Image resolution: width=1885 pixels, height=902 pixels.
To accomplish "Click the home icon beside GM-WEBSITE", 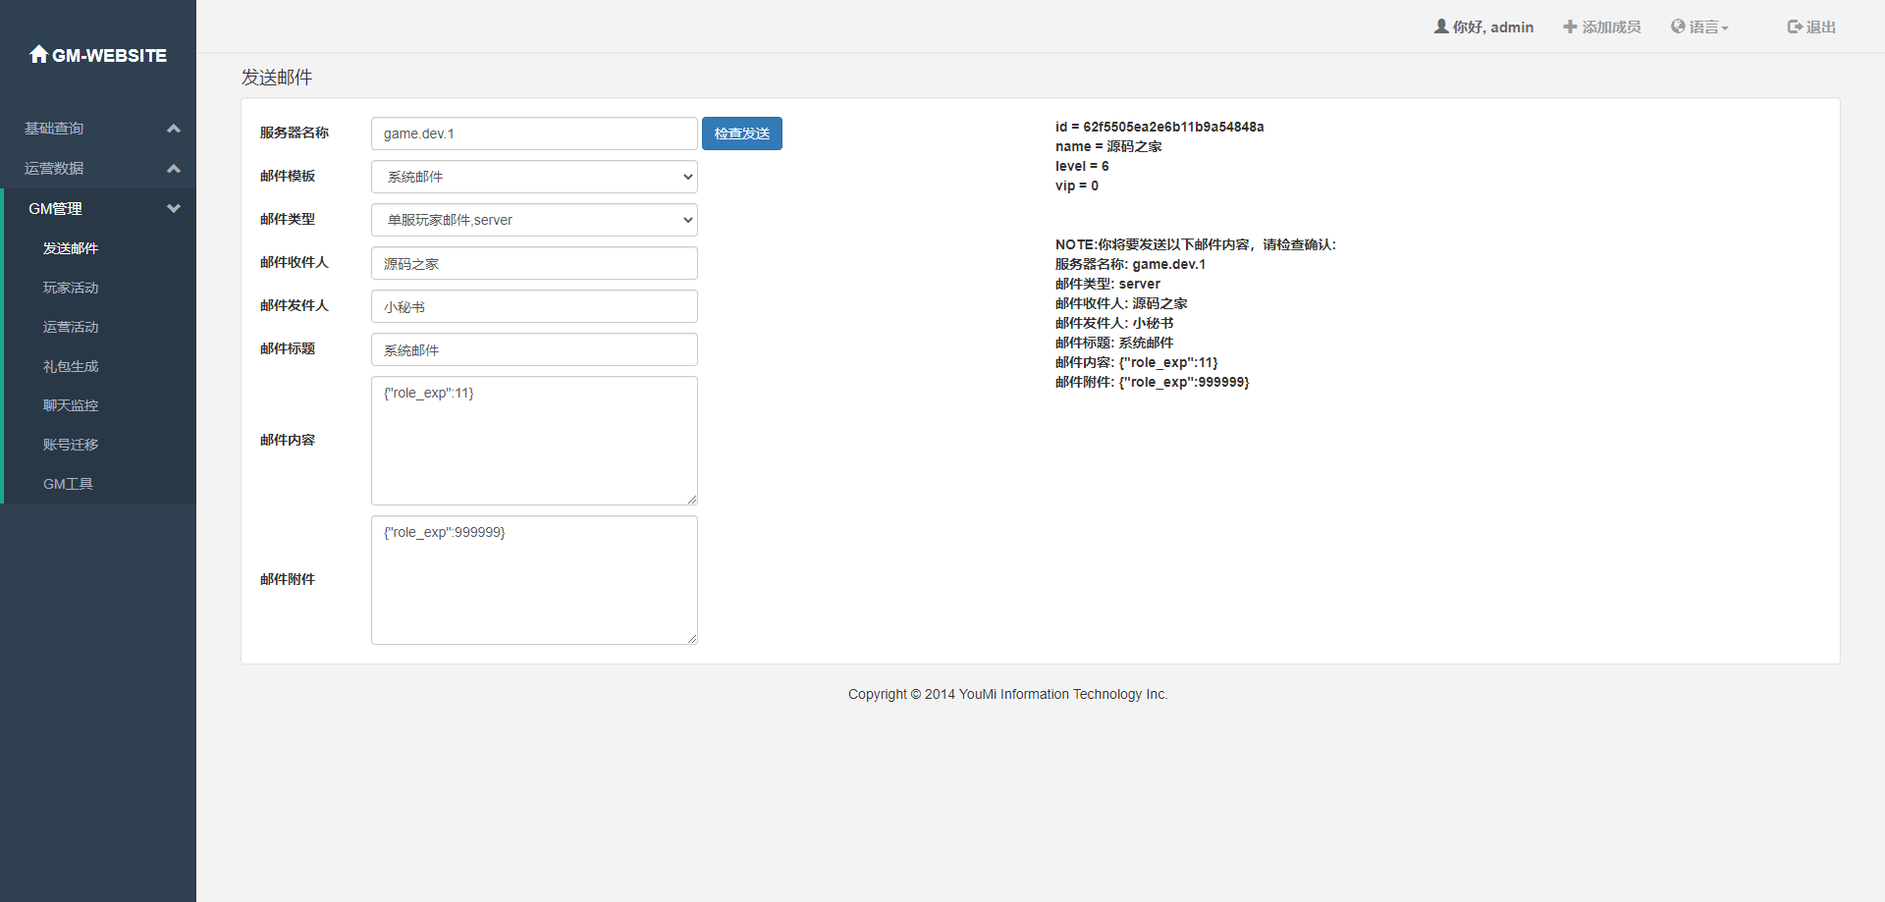I will pos(38,54).
